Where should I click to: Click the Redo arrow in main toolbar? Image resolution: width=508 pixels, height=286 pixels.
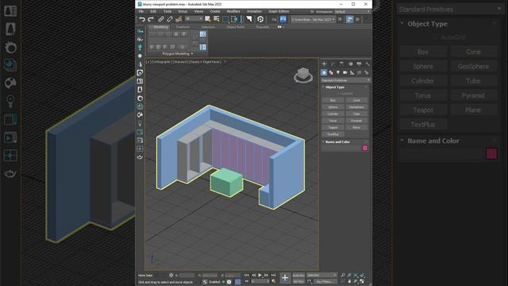tap(151, 19)
